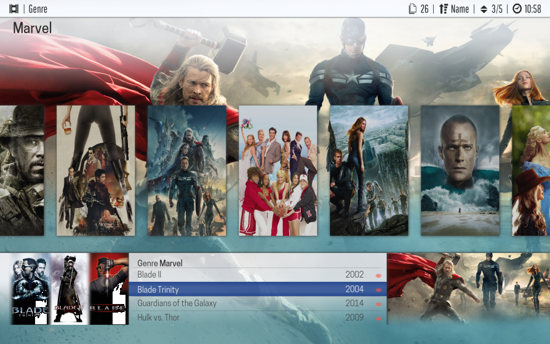
Task: Click the red Blade cover art thumbnail
Action: pyautogui.click(x=109, y=289)
